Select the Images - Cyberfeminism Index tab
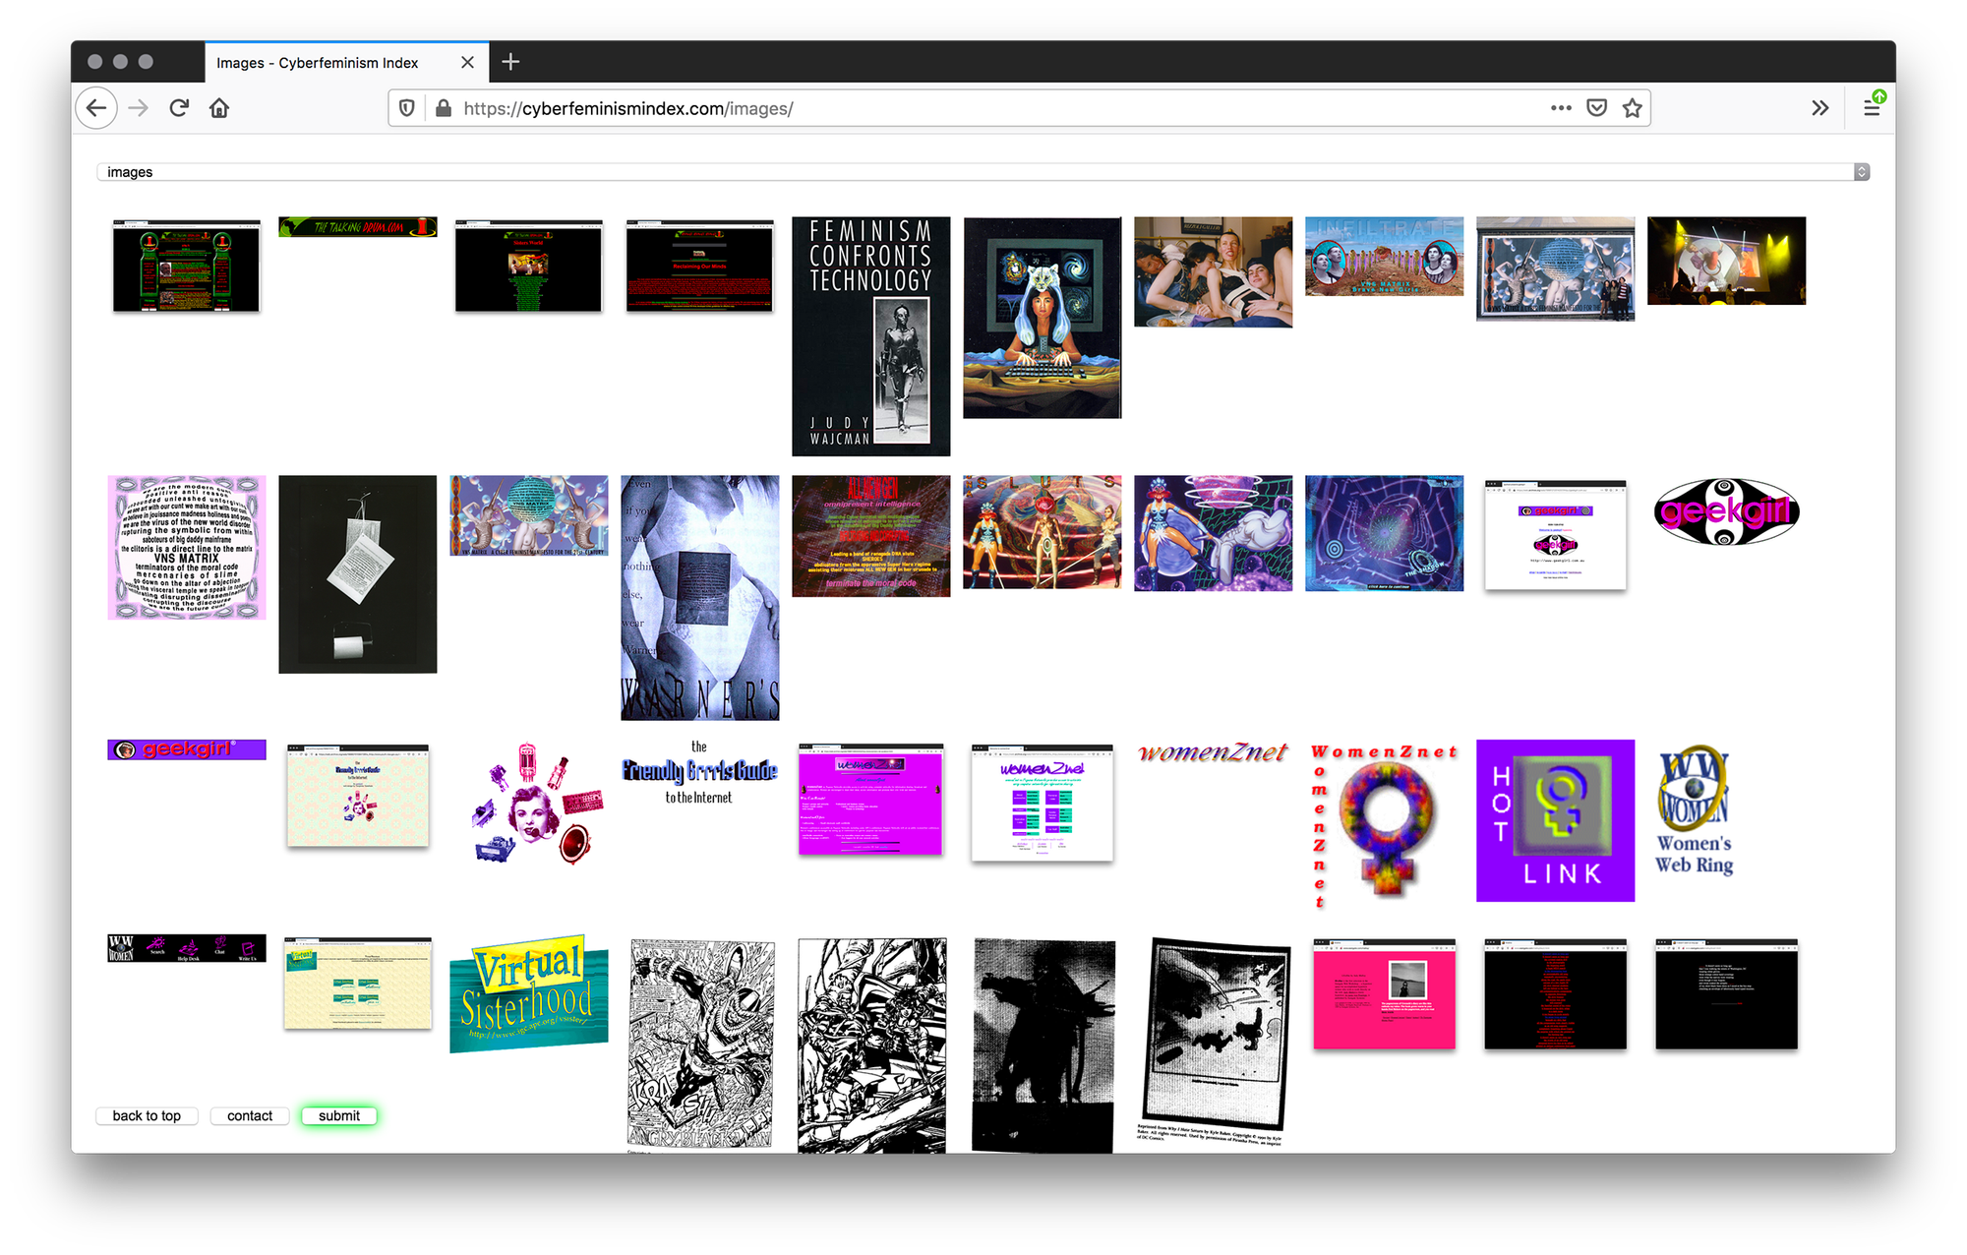 click(x=318, y=63)
